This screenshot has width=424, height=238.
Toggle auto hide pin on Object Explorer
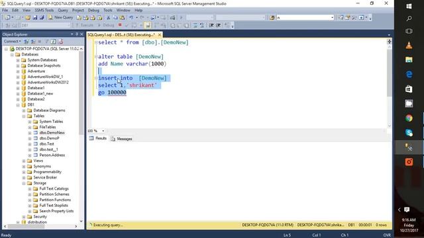tap(77, 34)
